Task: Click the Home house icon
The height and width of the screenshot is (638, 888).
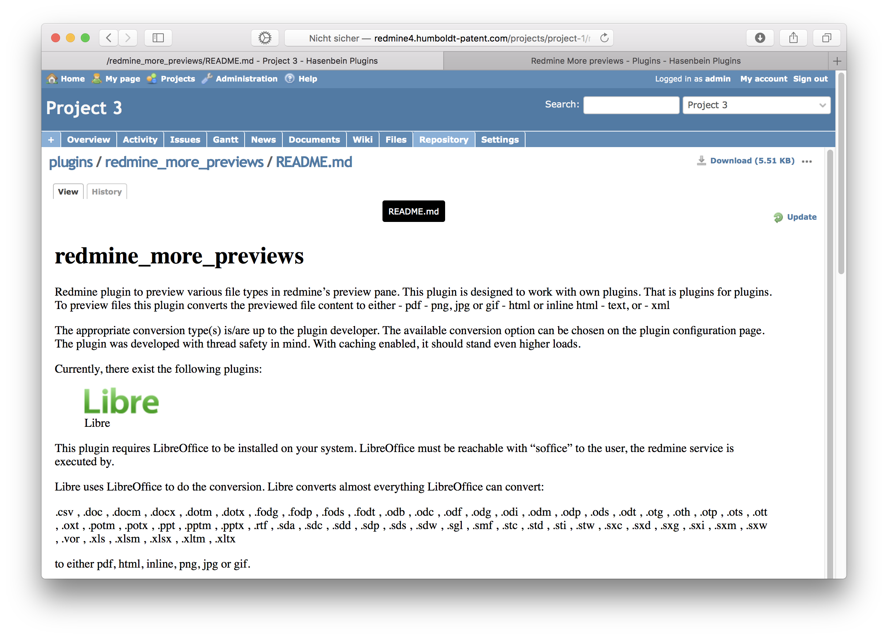Action: click(x=52, y=79)
